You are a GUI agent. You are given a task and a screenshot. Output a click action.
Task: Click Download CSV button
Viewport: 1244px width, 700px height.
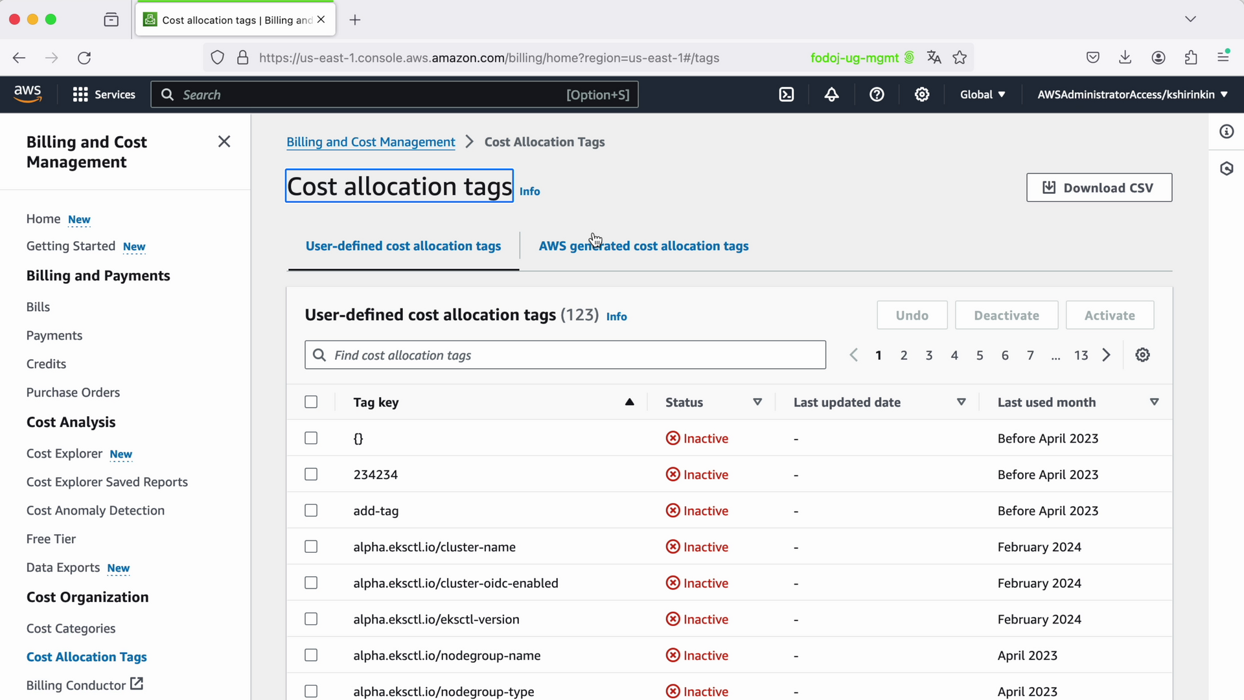(x=1099, y=188)
